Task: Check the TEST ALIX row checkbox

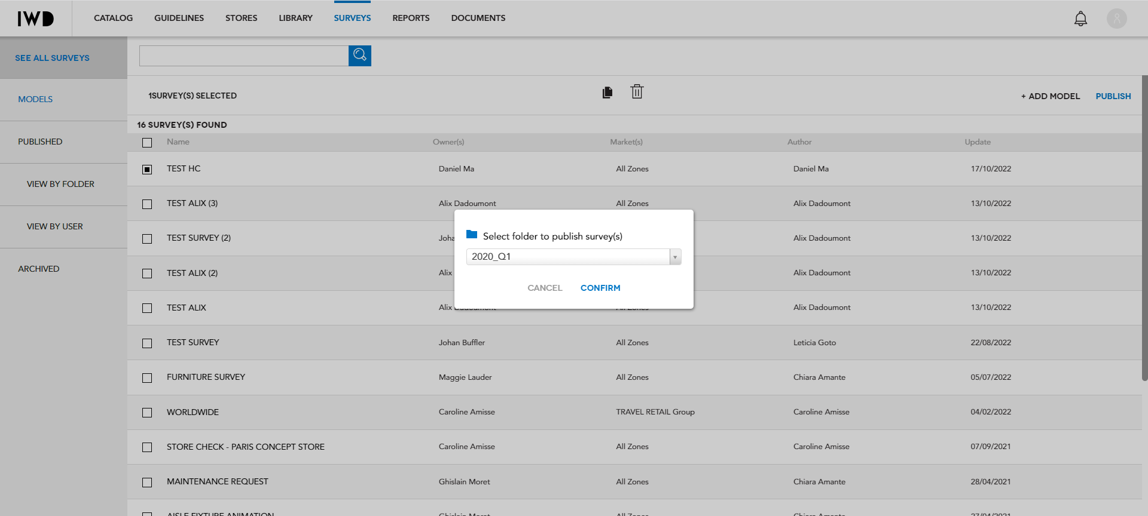Action: (147, 308)
